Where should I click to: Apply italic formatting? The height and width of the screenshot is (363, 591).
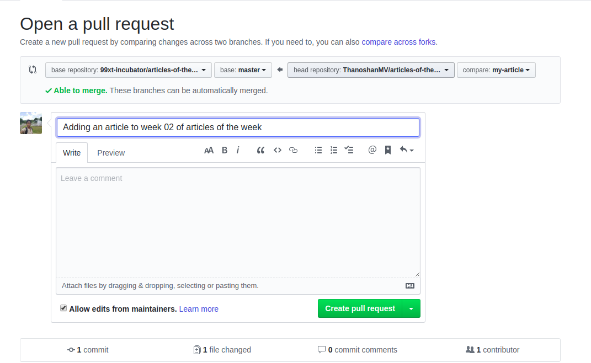point(238,150)
